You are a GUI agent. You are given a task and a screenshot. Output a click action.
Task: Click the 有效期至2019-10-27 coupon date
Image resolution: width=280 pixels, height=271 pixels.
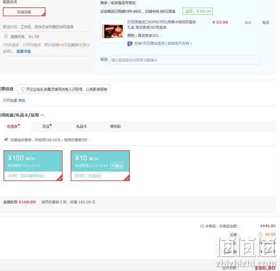point(24,166)
